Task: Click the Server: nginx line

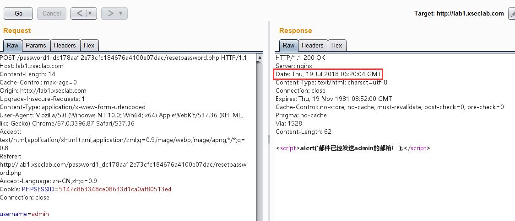Action: pyautogui.click(x=294, y=66)
